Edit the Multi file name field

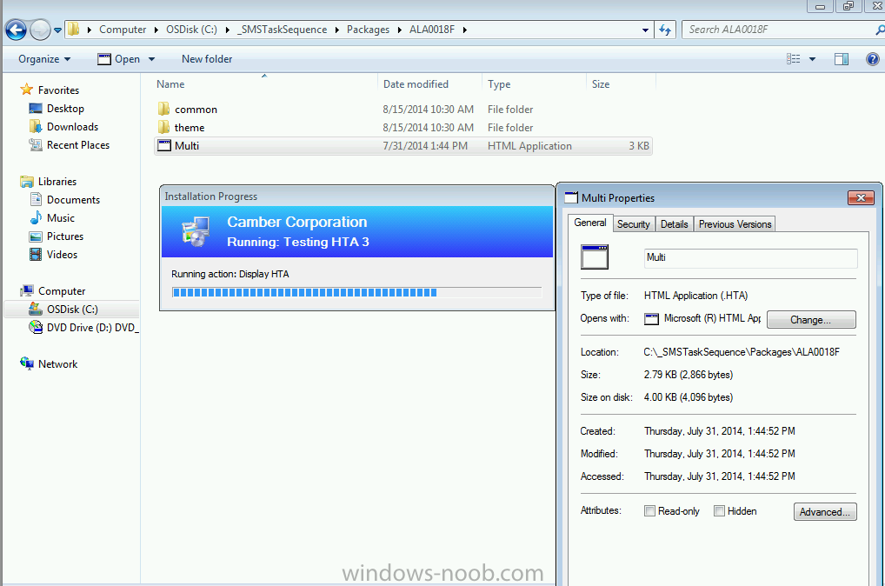750,258
